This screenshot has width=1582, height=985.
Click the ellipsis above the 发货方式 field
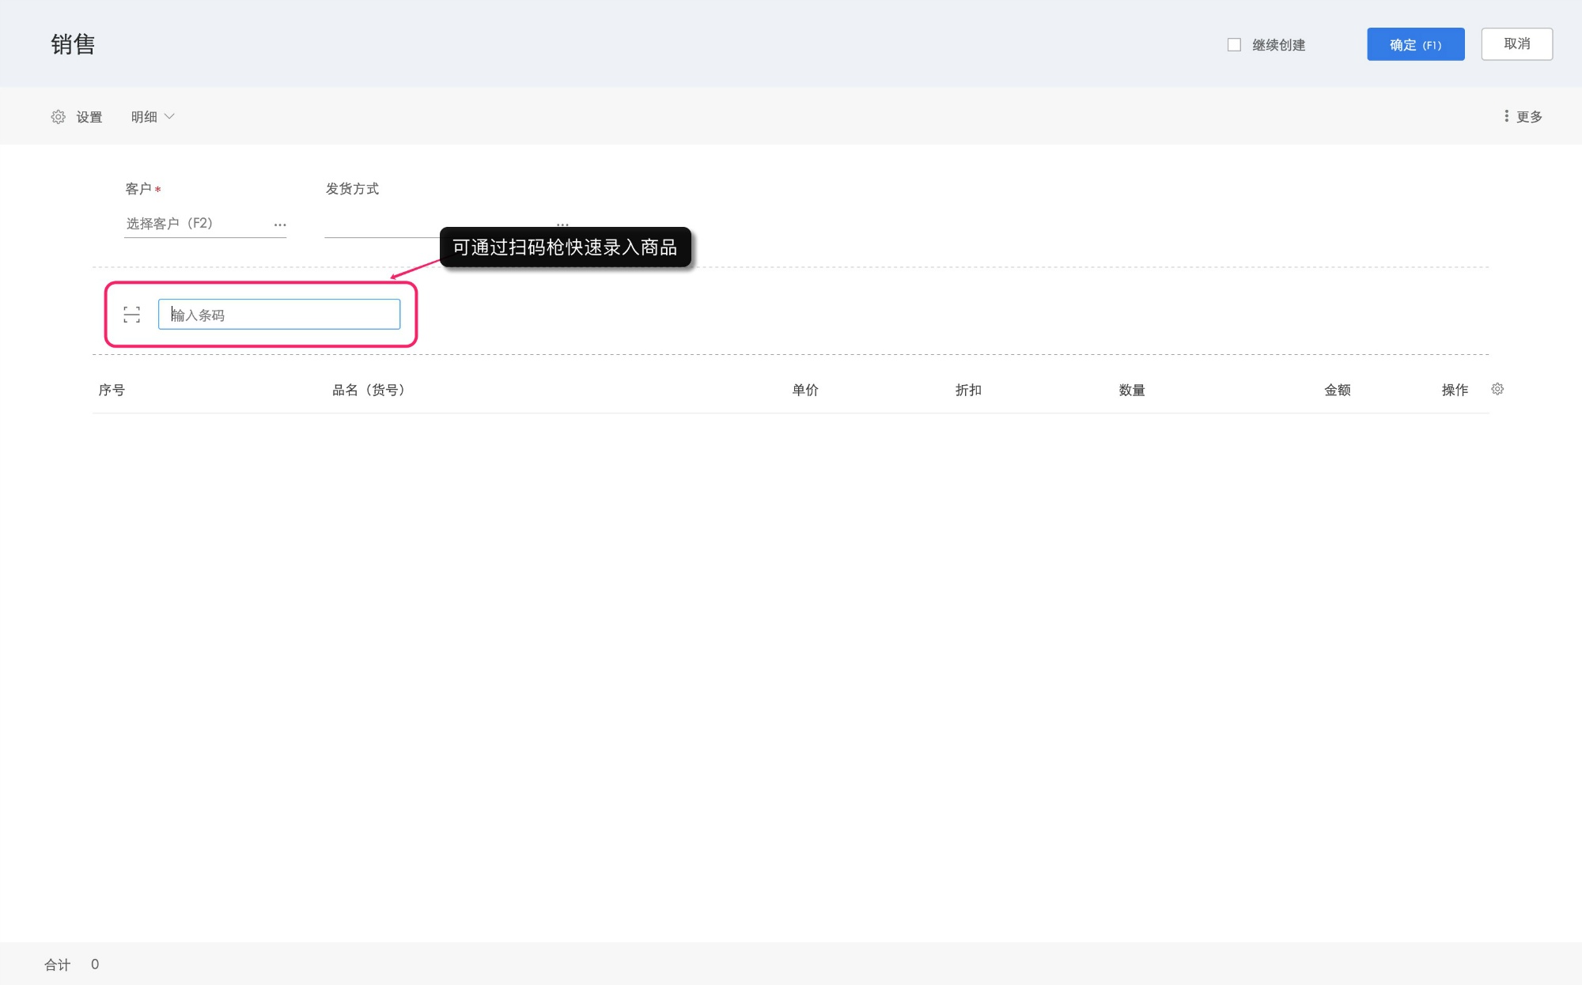pyautogui.click(x=562, y=225)
